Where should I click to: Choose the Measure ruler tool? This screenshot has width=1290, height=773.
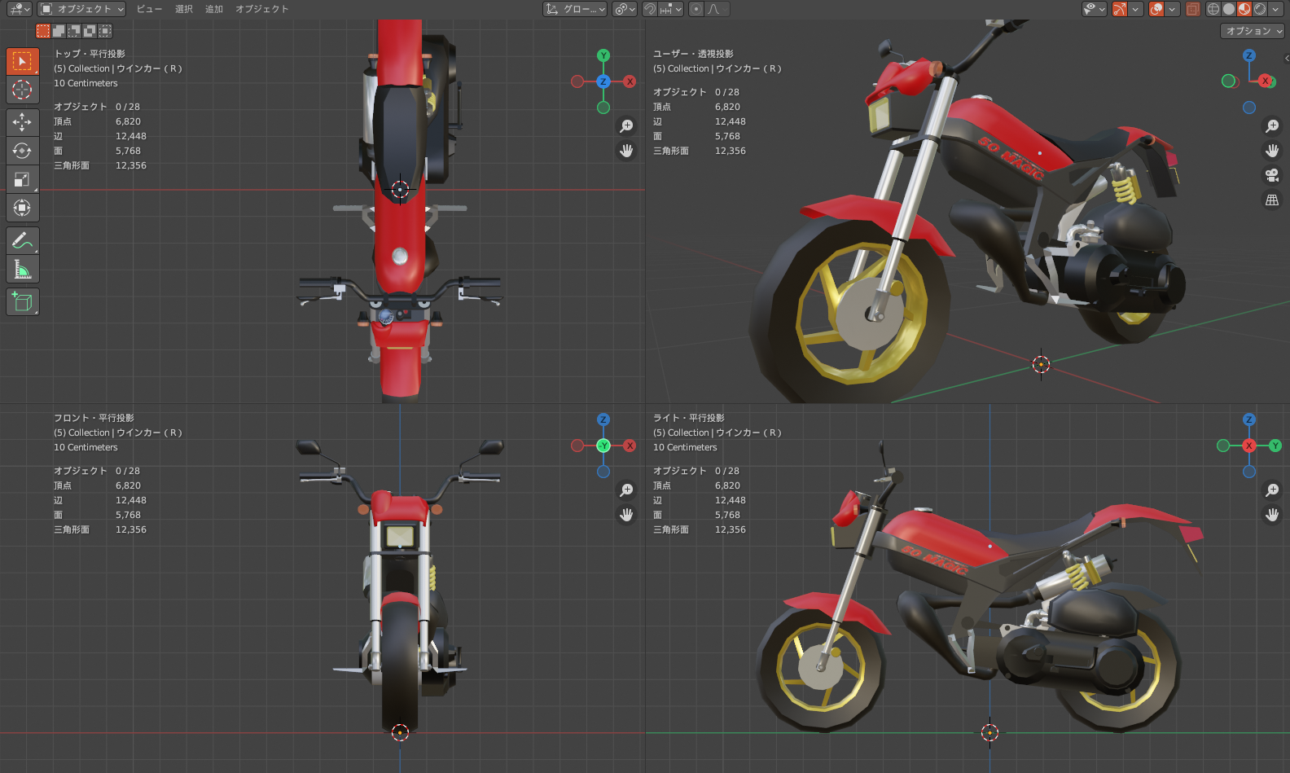22,269
